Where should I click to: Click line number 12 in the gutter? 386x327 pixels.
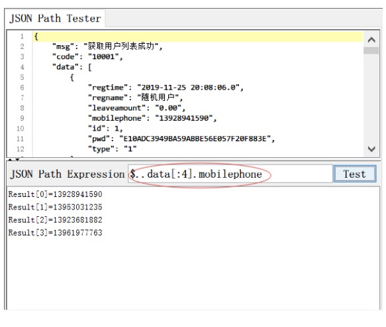click(x=21, y=149)
